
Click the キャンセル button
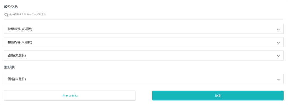[70, 96]
